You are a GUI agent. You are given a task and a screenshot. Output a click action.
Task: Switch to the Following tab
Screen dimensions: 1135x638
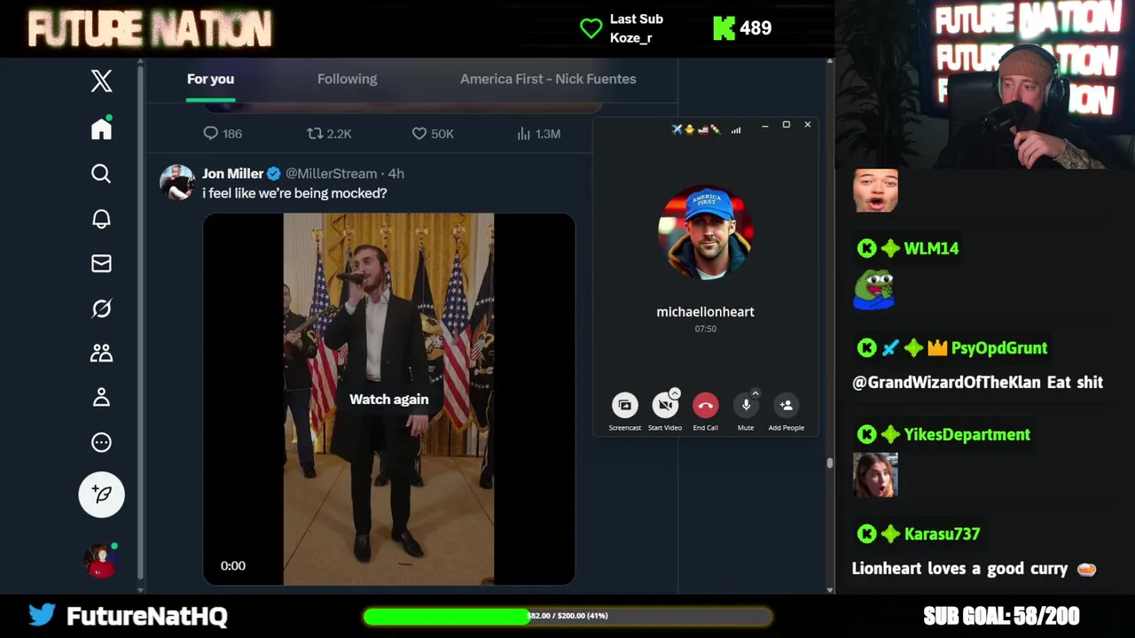(347, 79)
